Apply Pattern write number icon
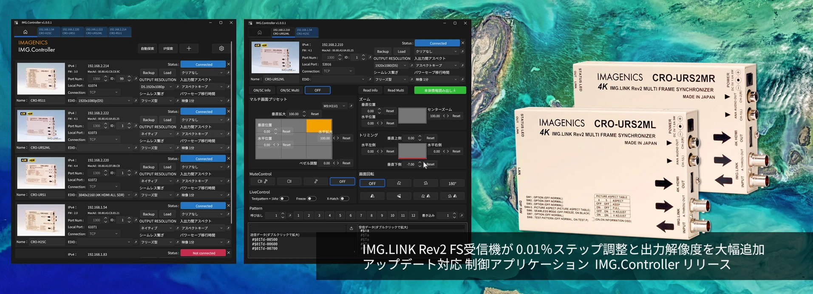813x294 pixels. click(x=462, y=216)
